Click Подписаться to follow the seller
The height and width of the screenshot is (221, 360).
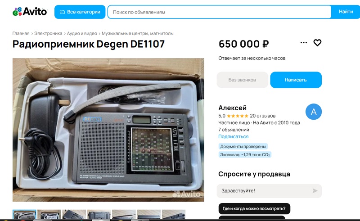(x=233, y=136)
